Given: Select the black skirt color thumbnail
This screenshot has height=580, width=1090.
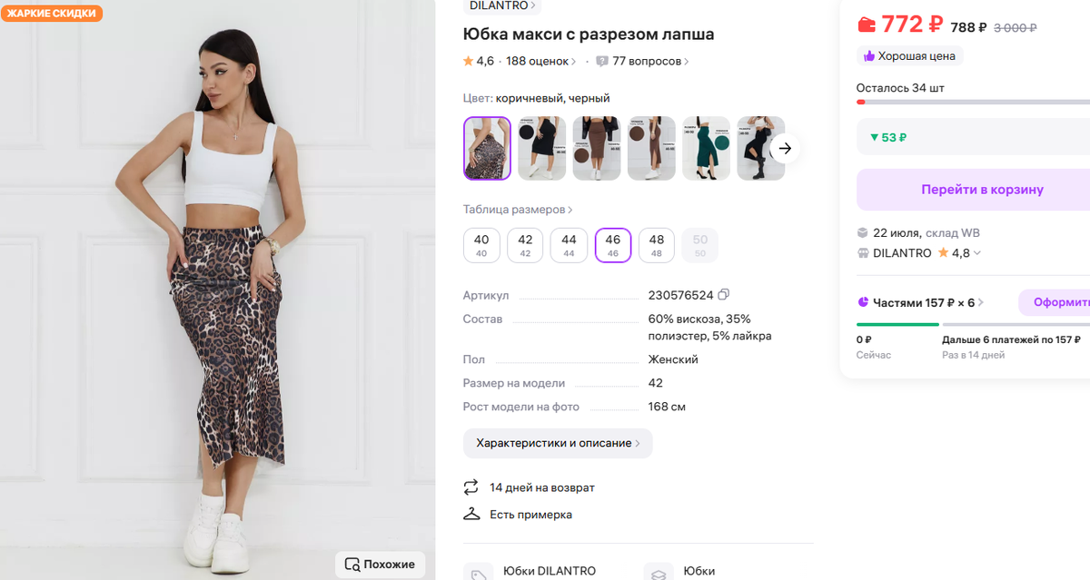Looking at the screenshot, I should [541, 147].
